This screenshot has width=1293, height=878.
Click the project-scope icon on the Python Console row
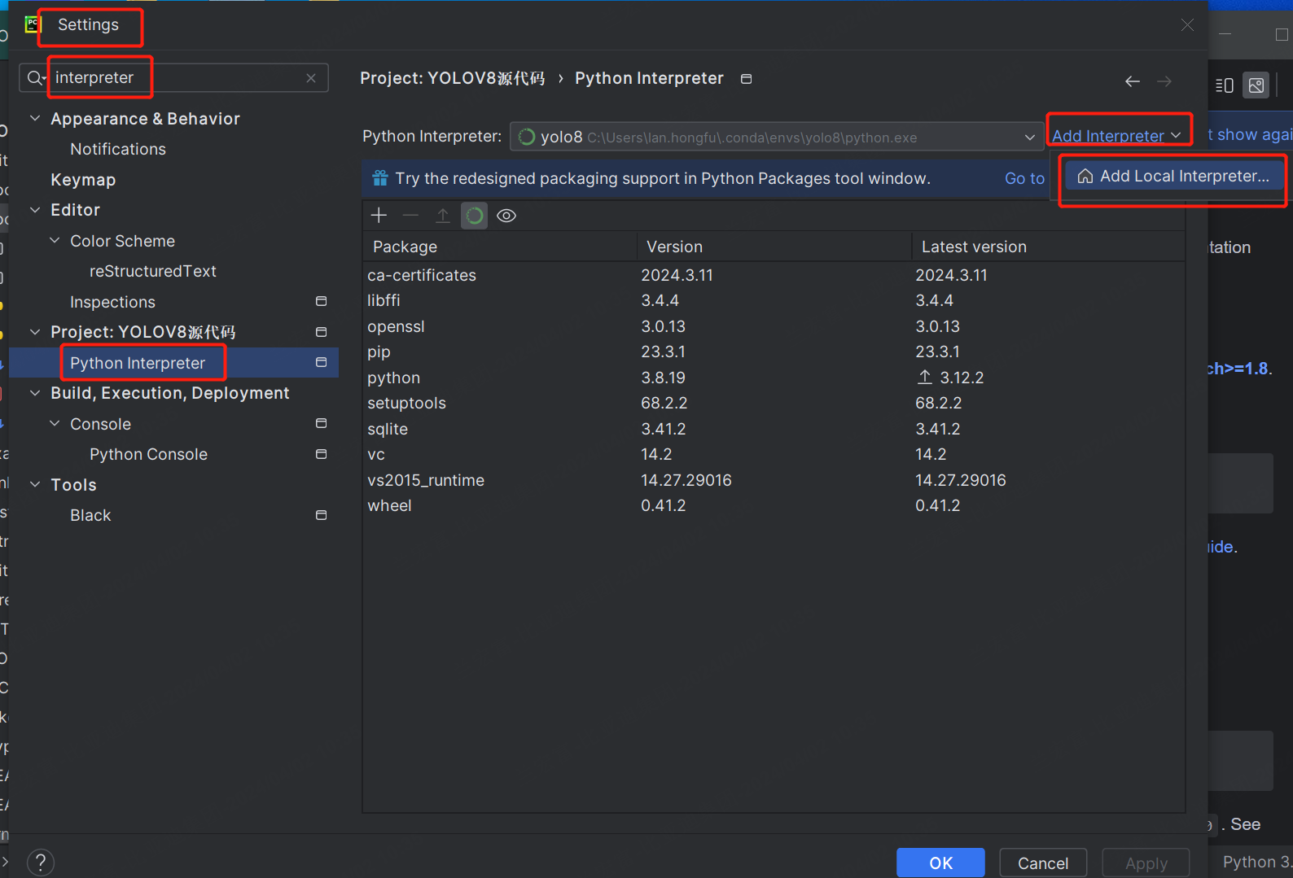pyautogui.click(x=321, y=454)
